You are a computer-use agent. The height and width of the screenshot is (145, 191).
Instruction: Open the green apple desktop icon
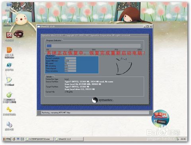pos(9,95)
